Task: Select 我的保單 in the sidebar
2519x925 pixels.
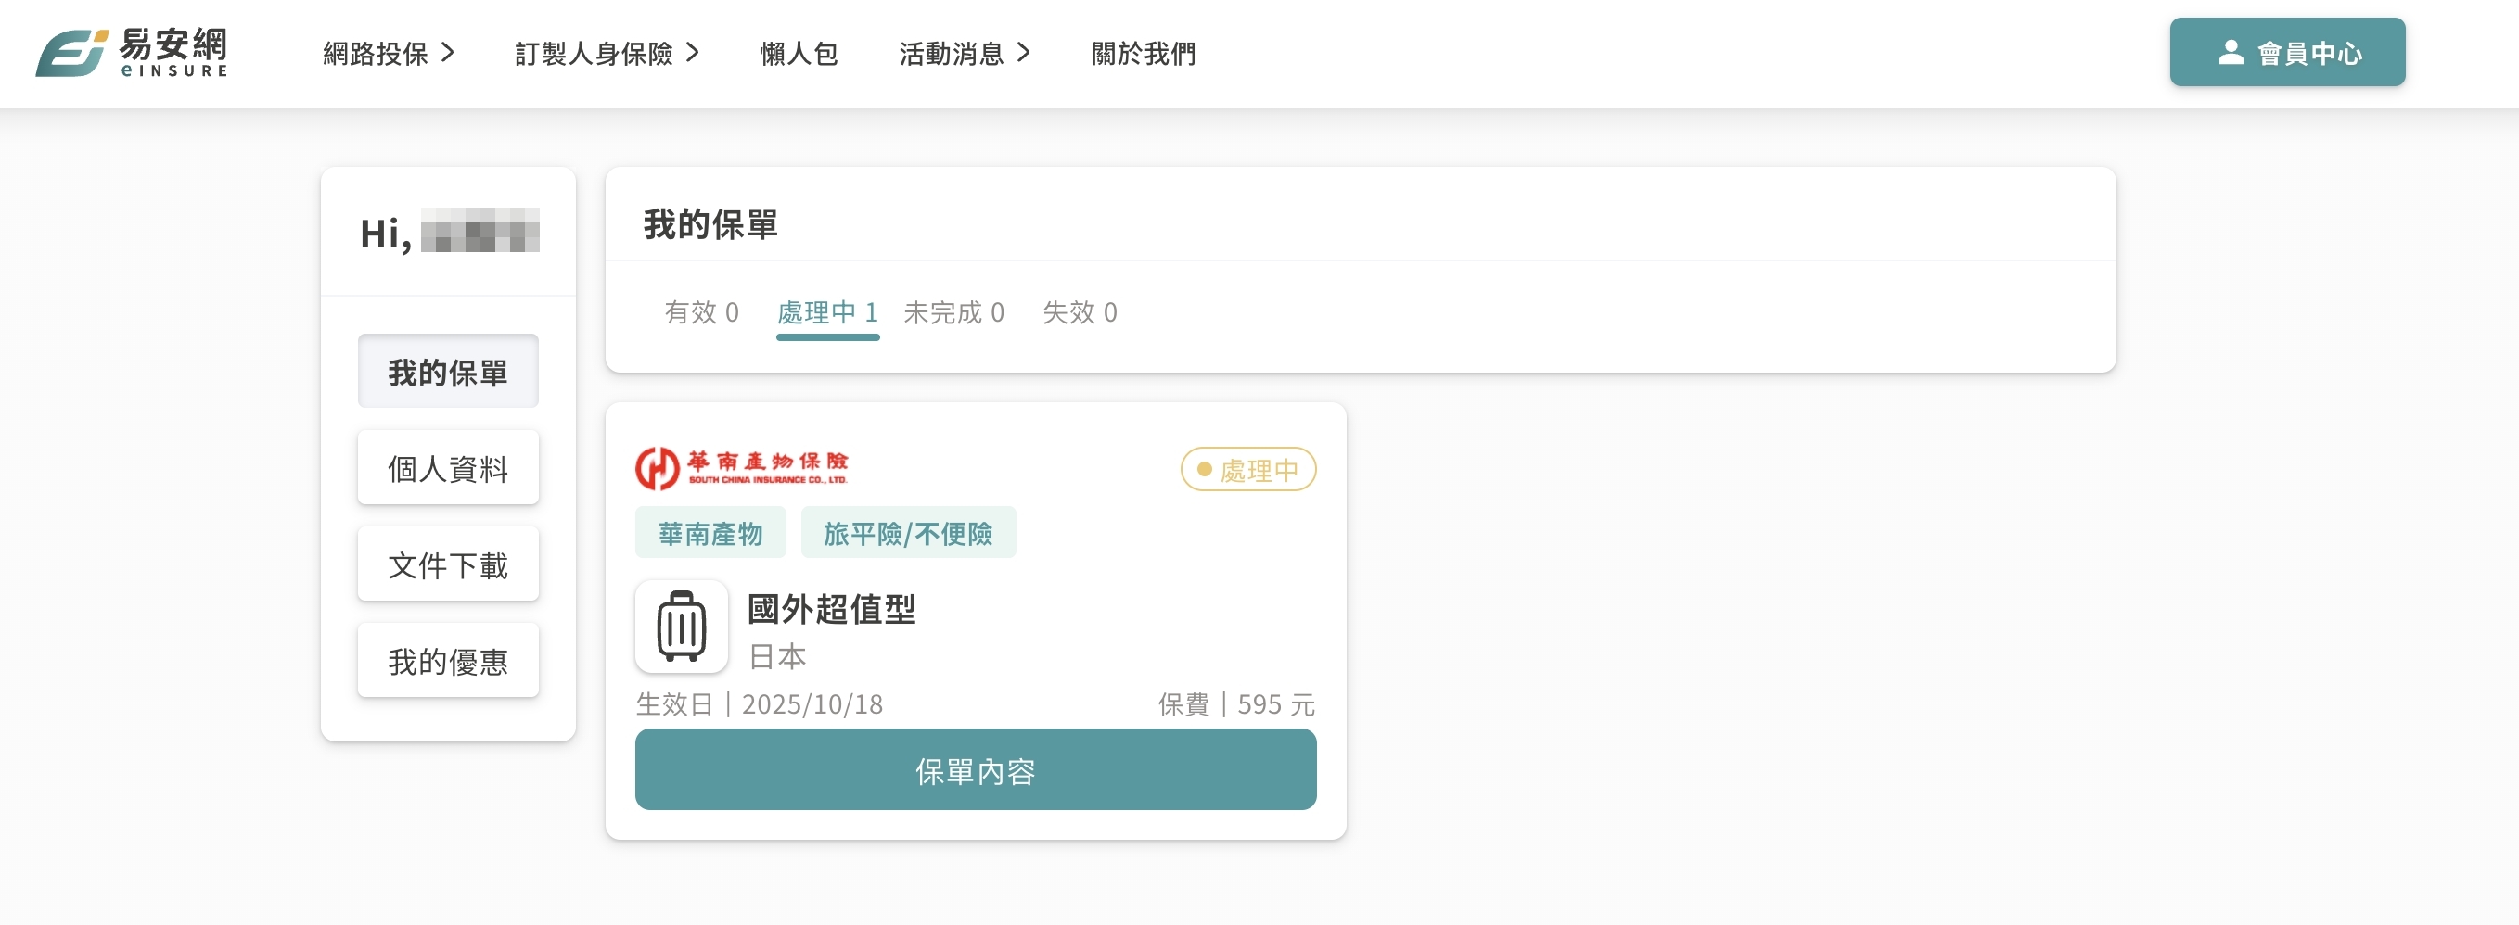Action: coord(448,373)
